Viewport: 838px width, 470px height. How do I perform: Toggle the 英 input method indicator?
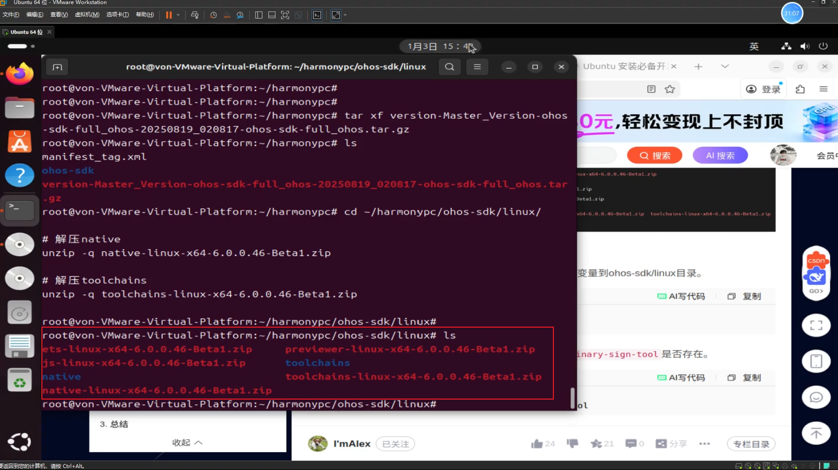(754, 46)
